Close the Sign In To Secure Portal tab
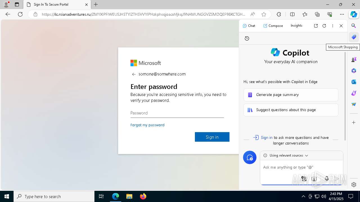This screenshot has width=360, height=202. [x=87, y=4]
